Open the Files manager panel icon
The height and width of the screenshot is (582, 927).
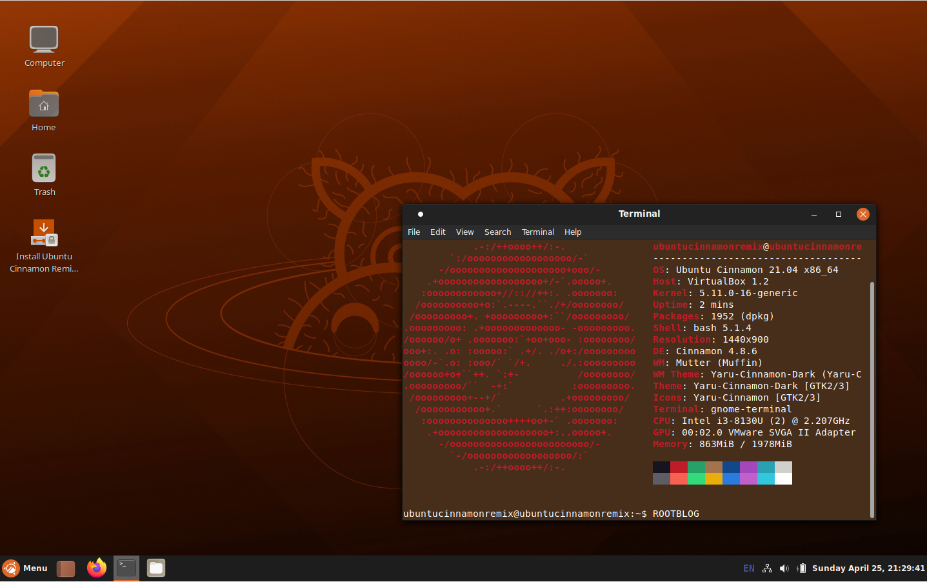(156, 568)
